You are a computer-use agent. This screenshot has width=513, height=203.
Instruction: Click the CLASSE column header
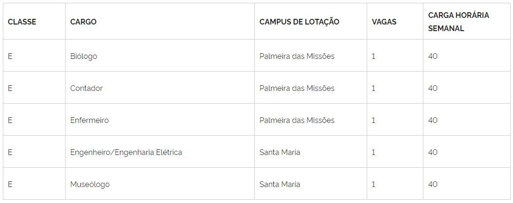(x=22, y=22)
